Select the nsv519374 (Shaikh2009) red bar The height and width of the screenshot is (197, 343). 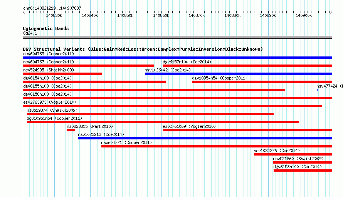tap(150, 114)
